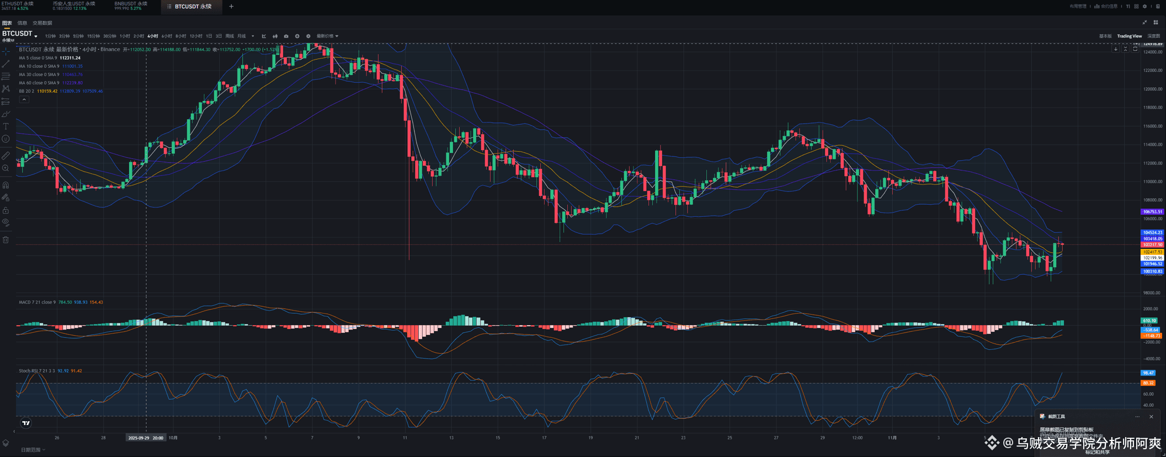Viewport: 1166px width, 457px height.
Task: Open the 日期范围 date range selector
Action: point(33,450)
